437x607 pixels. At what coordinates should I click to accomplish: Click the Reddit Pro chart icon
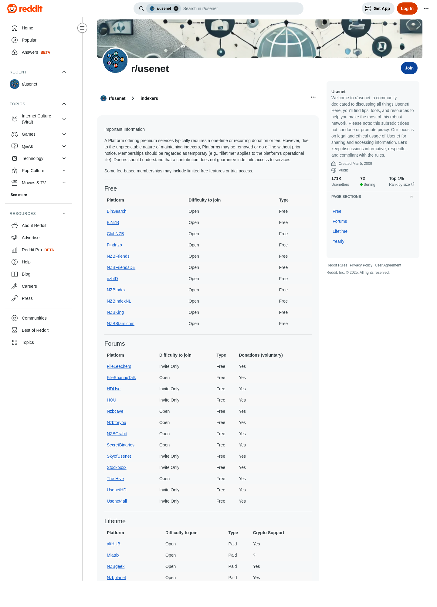click(15, 250)
